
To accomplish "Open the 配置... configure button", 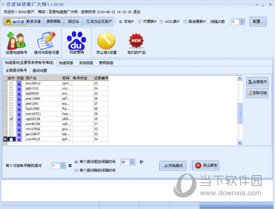I will pos(258,22).
